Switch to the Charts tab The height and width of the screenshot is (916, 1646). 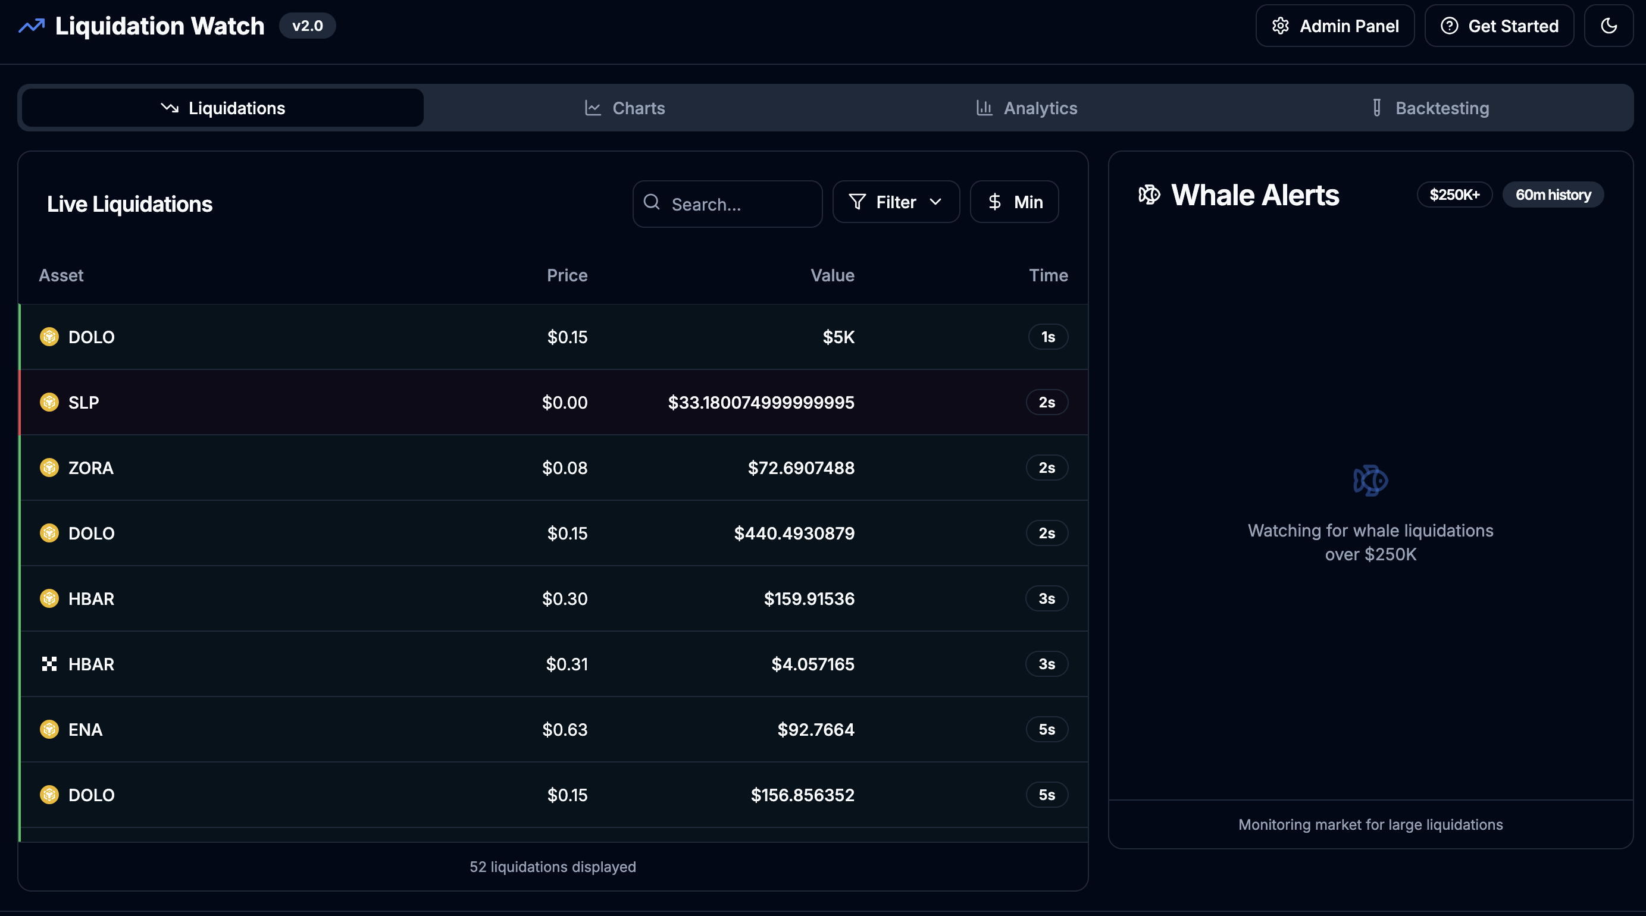pos(624,108)
